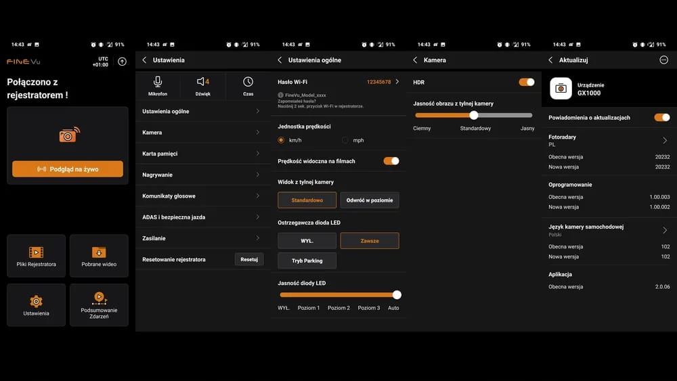Toggle Prędkość widoczna na filmach switch
This screenshot has width=677, height=381.
391,161
